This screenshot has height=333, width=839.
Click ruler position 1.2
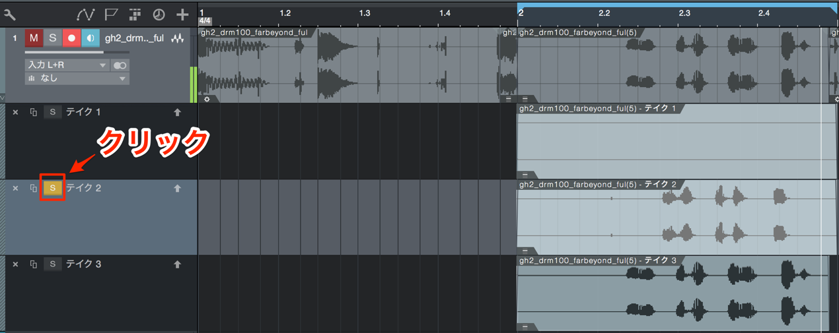pos(285,13)
